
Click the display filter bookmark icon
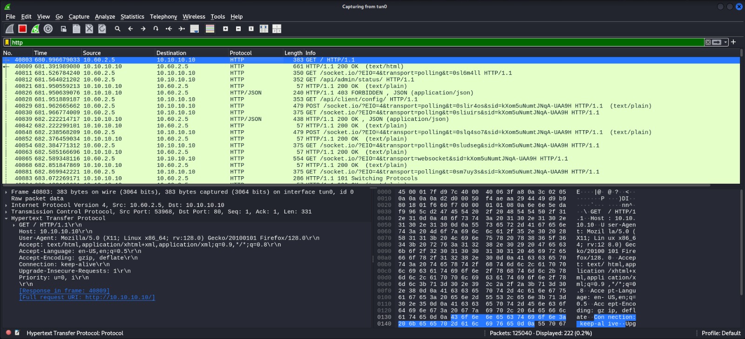(7, 42)
